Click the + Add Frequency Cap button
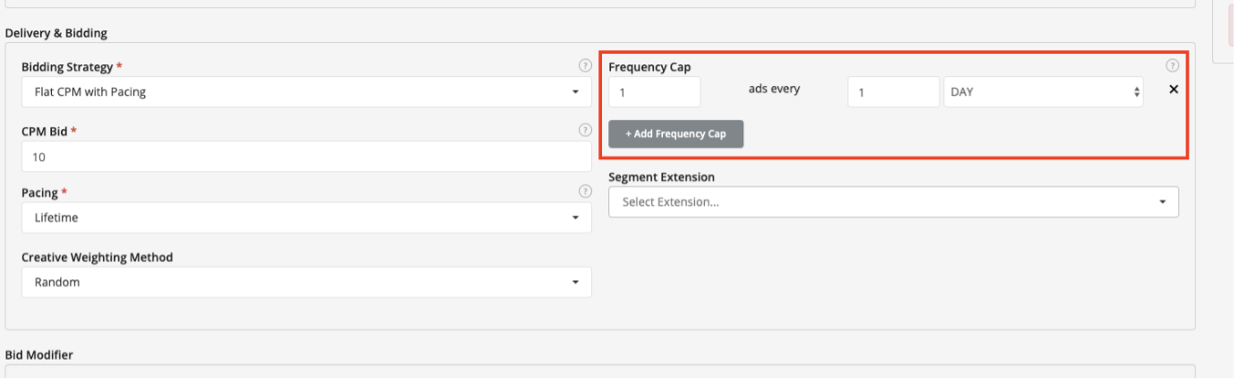This screenshot has width=1238, height=382. click(x=676, y=133)
